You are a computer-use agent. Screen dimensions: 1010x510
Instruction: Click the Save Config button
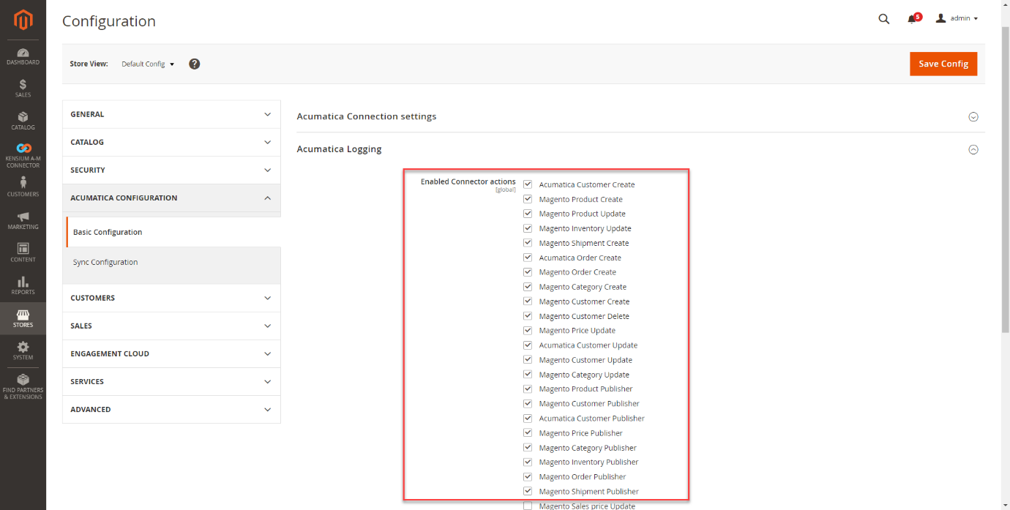pos(943,64)
